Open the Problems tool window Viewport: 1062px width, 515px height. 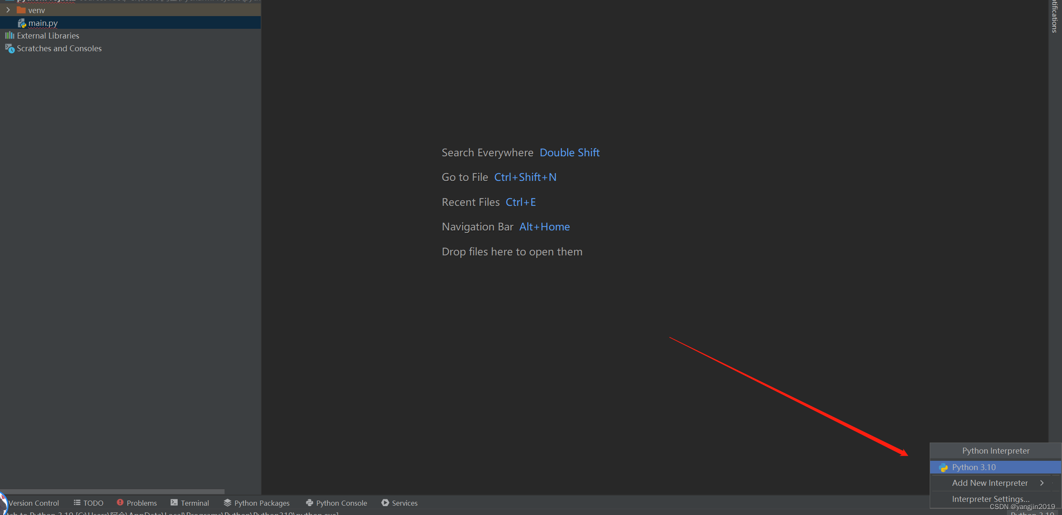click(x=142, y=503)
